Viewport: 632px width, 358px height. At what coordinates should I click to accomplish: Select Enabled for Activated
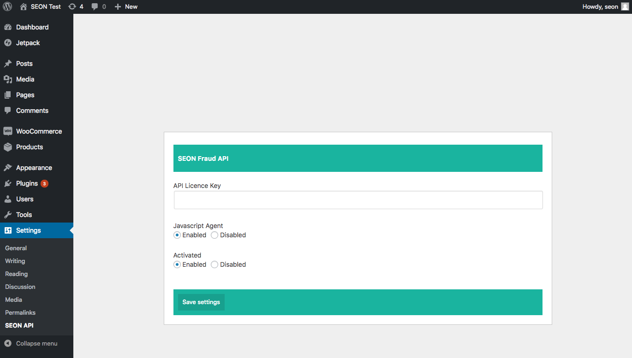click(177, 264)
